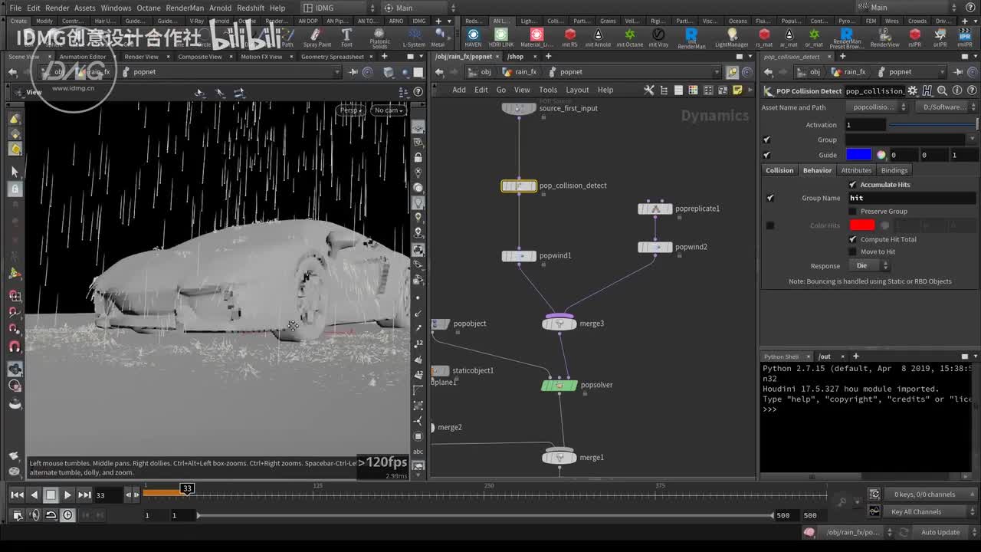This screenshot has width=981, height=552.
Task: Click the HDRI LINK shelf icon
Action: pyautogui.click(x=501, y=37)
